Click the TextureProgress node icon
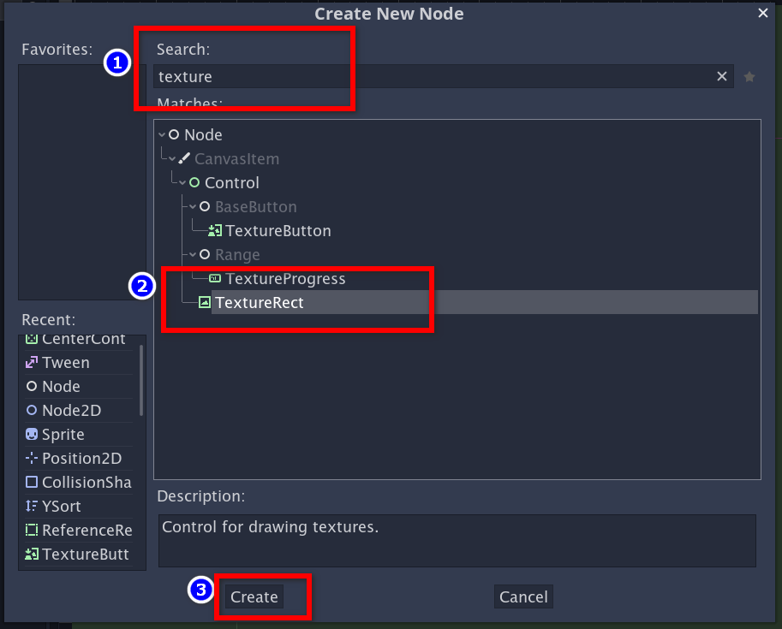This screenshot has height=629, width=782. tap(215, 278)
